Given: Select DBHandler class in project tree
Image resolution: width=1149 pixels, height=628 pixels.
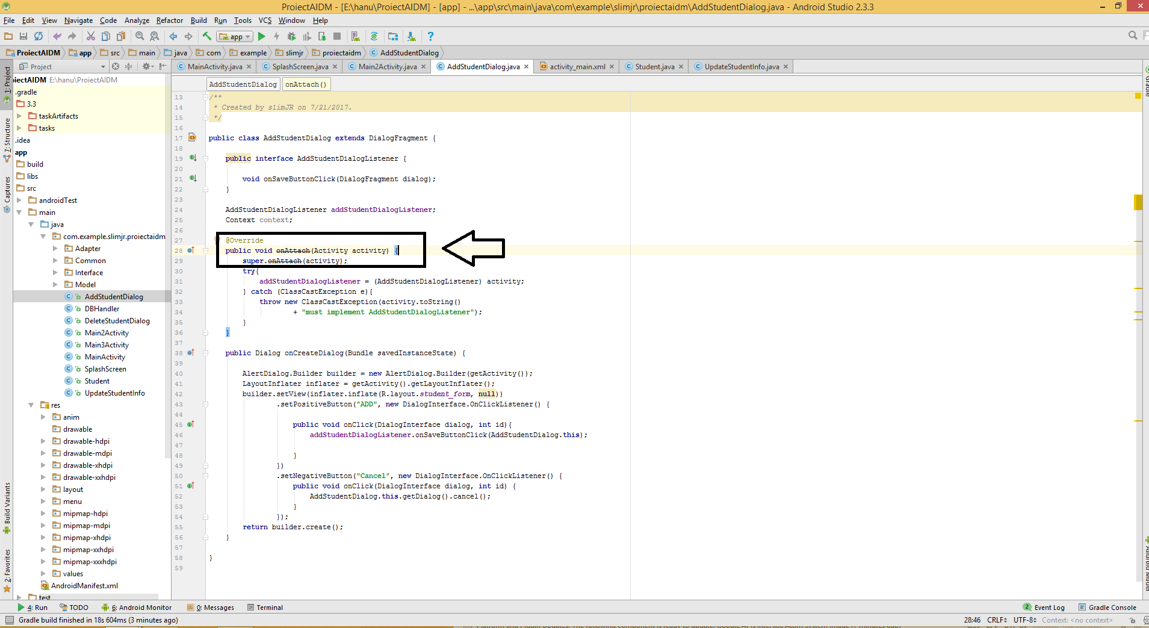Looking at the screenshot, I should pos(102,309).
